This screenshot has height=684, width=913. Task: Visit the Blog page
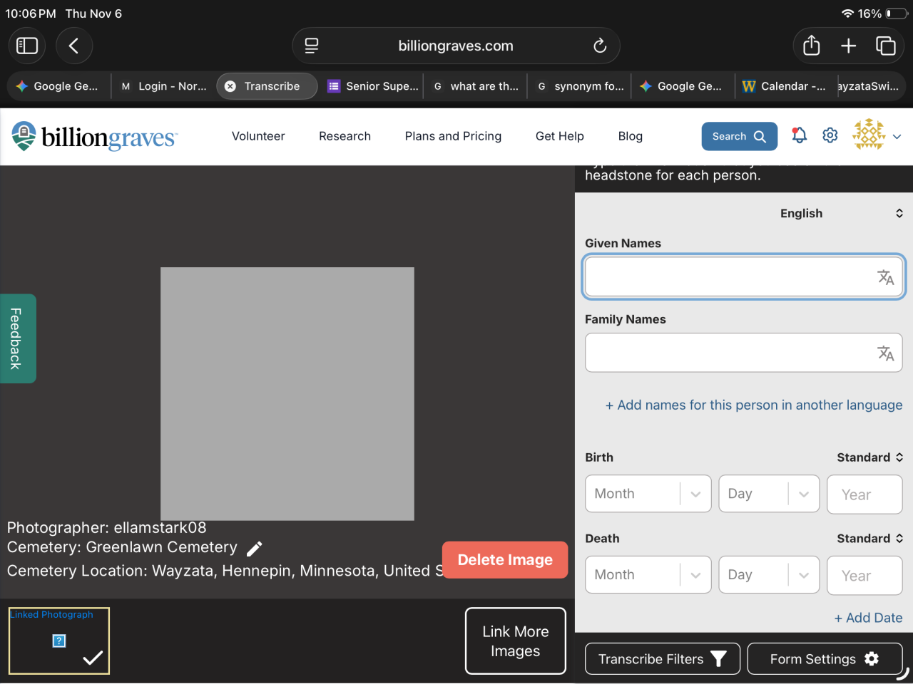(x=631, y=136)
